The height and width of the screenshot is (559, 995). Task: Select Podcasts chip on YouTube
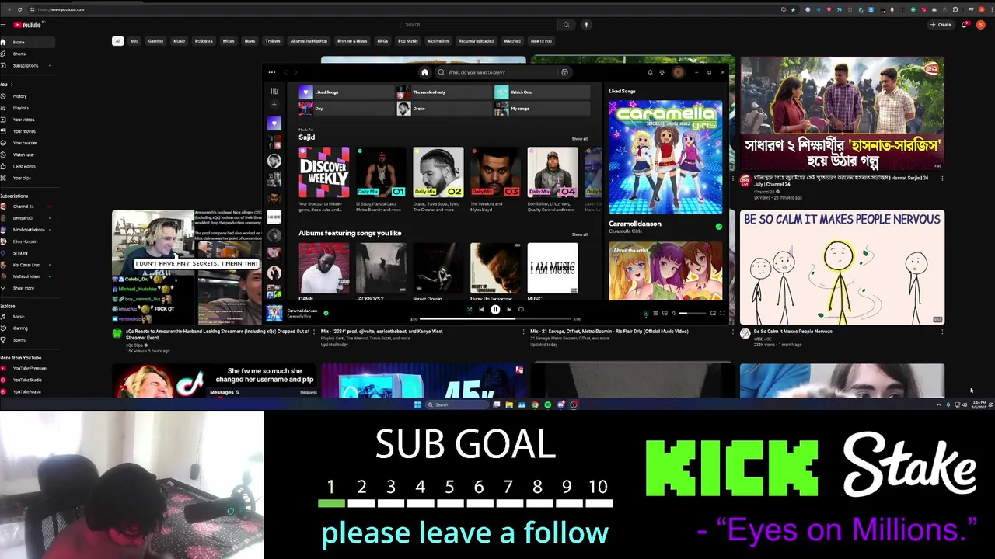pyautogui.click(x=204, y=41)
